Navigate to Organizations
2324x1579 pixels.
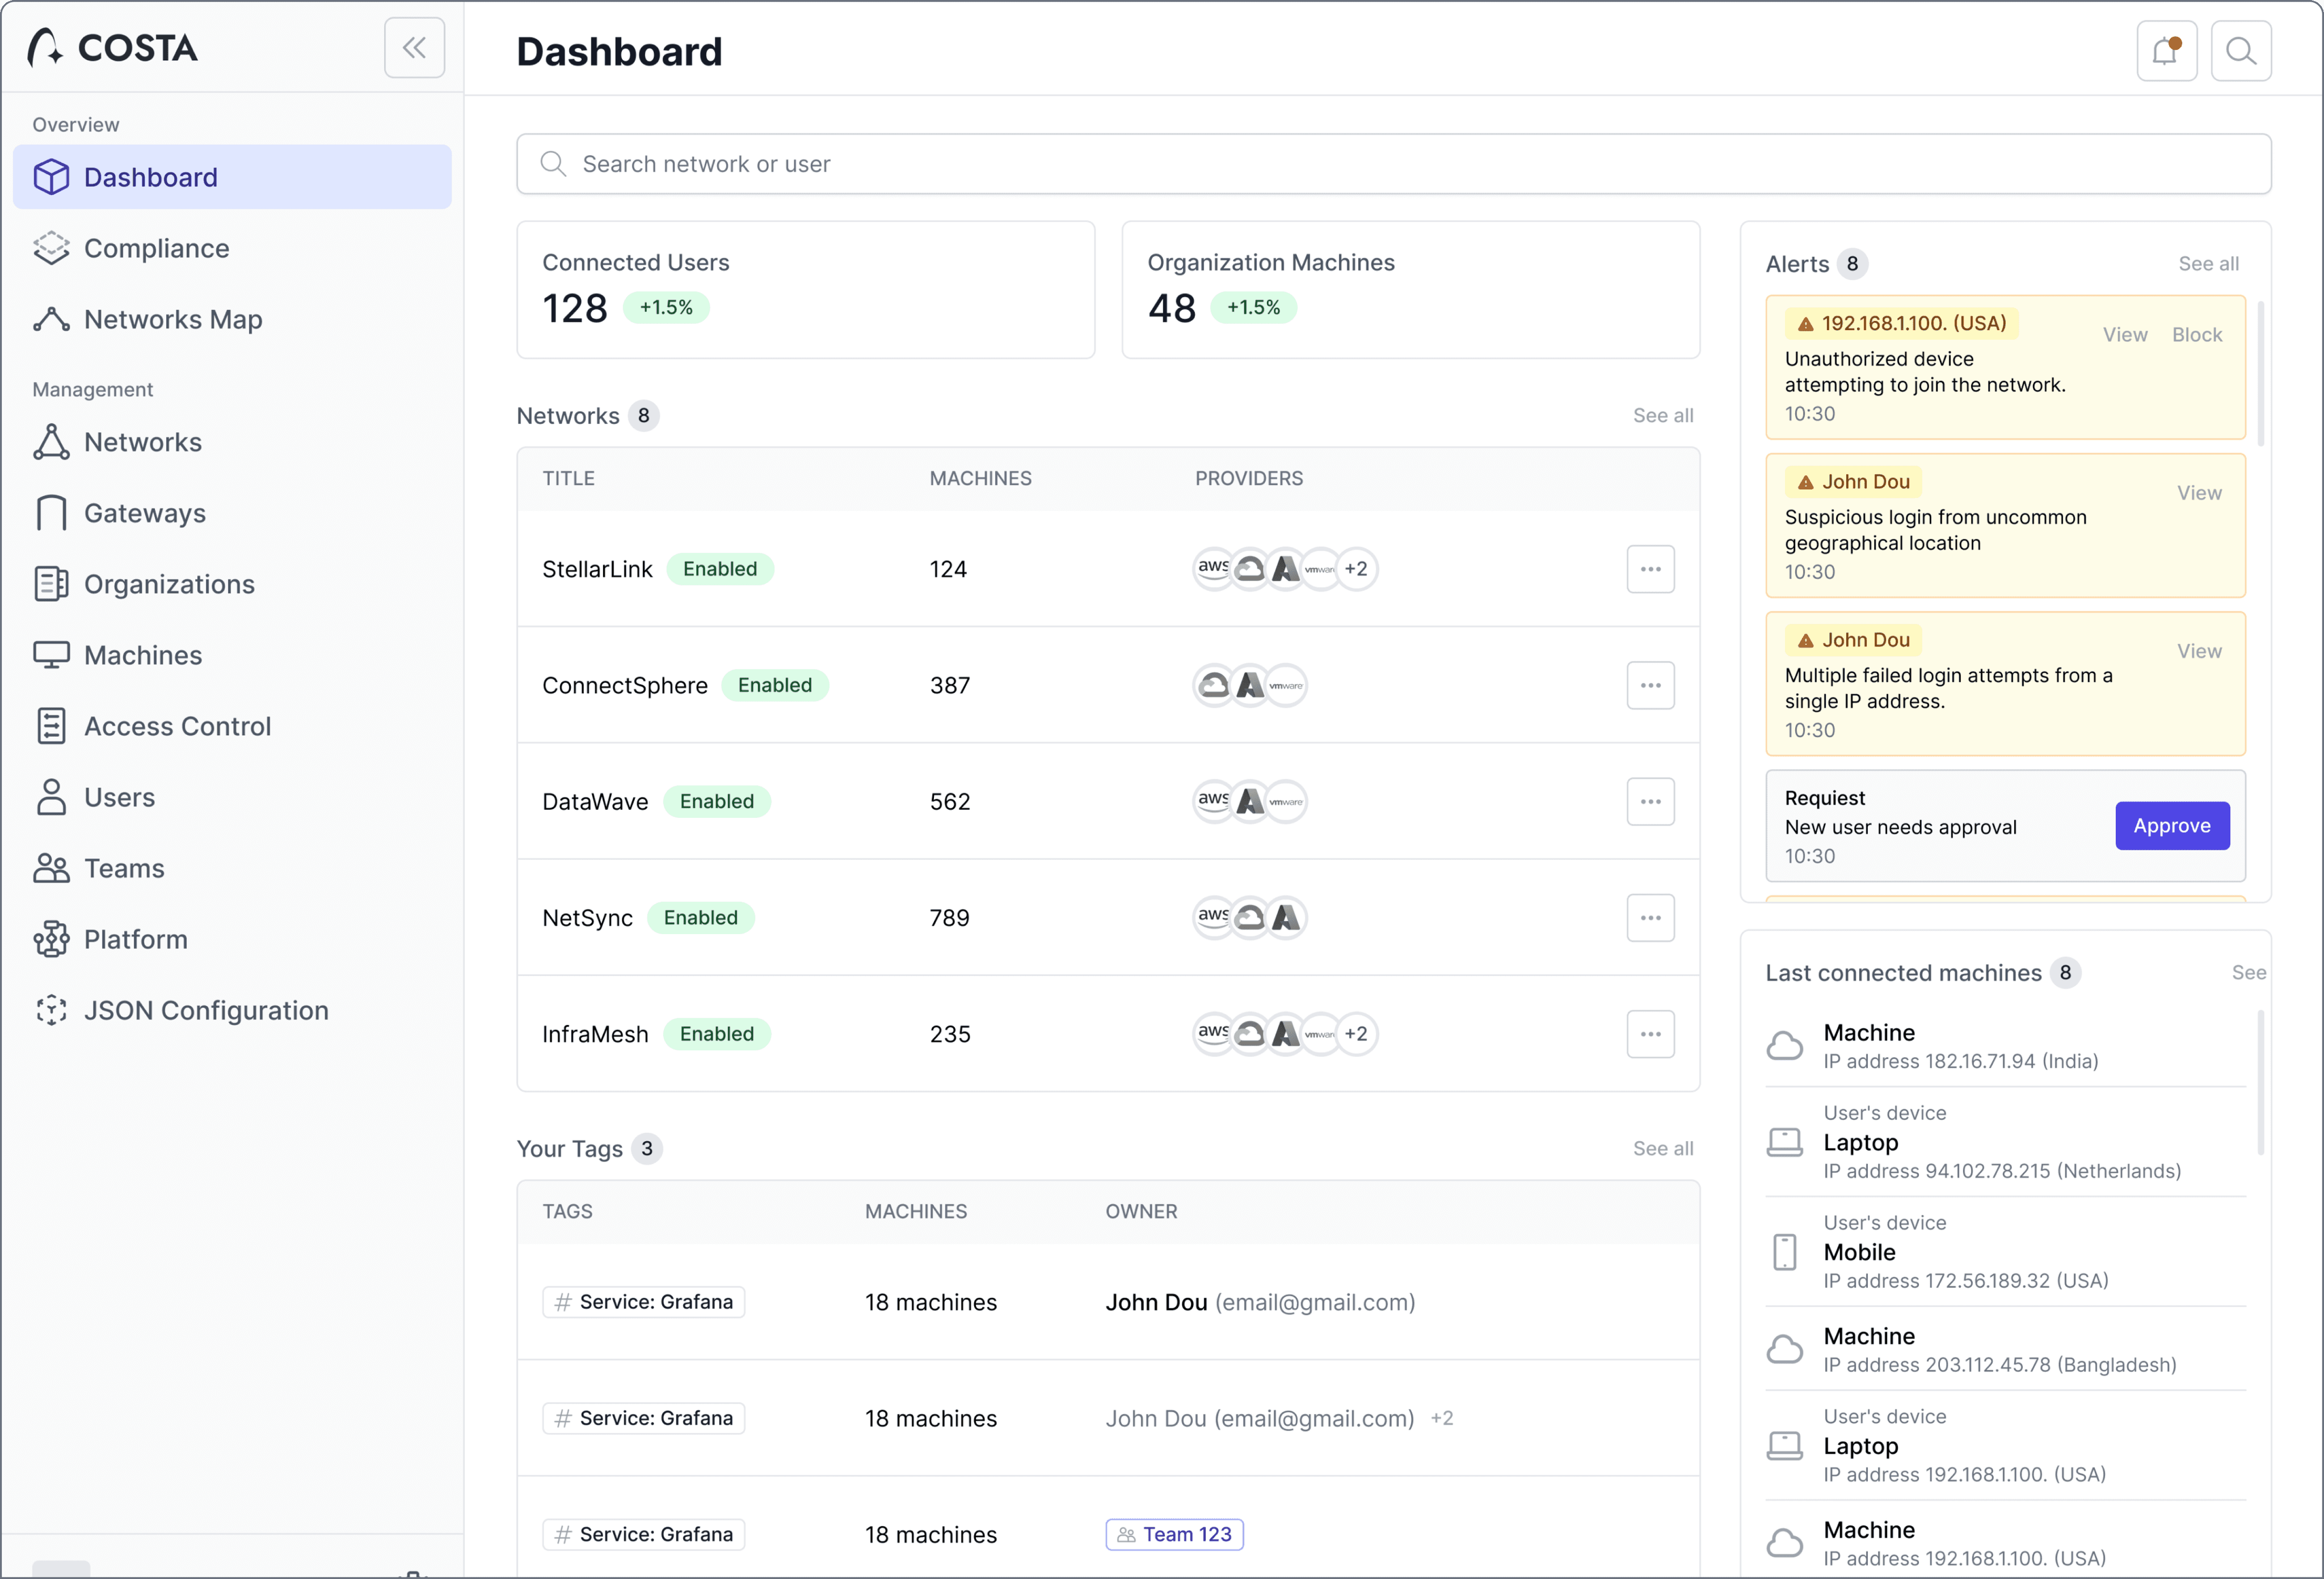point(232,584)
